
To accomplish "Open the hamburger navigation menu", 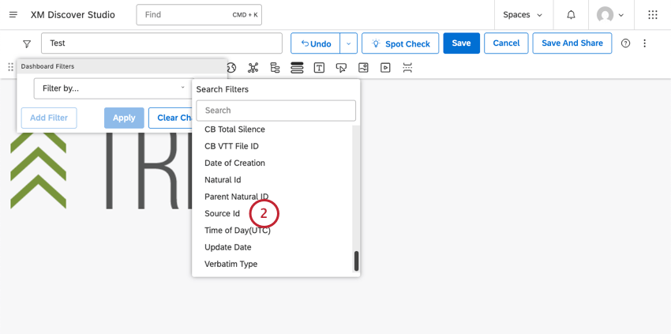I will 13,14.
